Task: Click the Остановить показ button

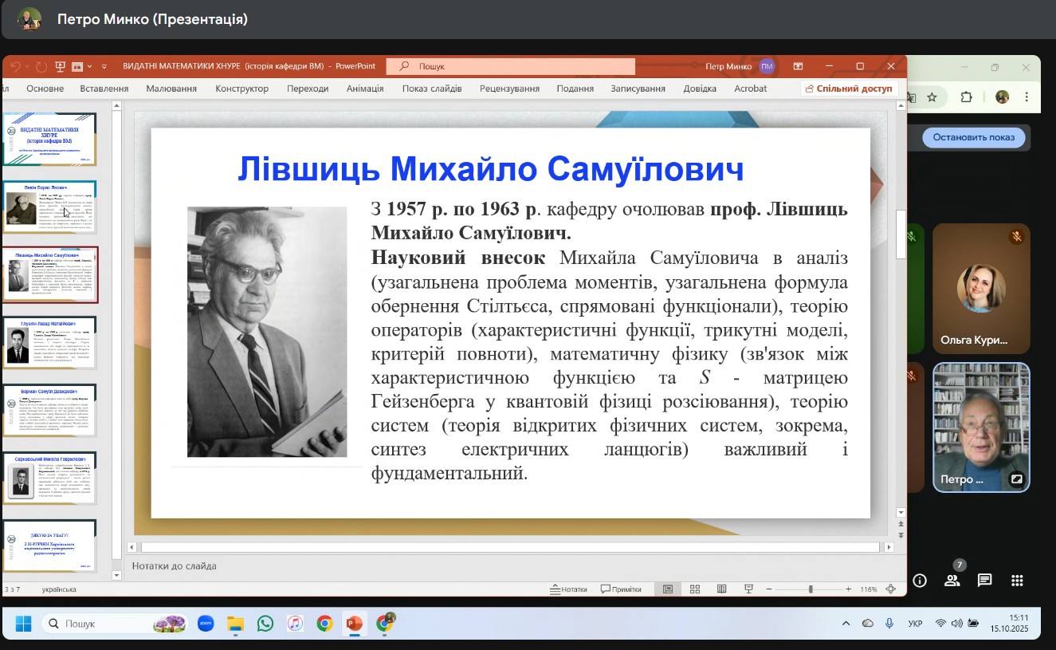Action: (x=973, y=137)
